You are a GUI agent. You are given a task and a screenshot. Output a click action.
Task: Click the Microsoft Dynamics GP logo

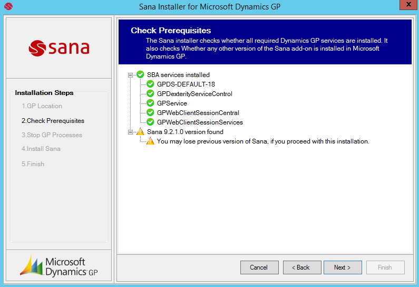[x=59, y=265]
